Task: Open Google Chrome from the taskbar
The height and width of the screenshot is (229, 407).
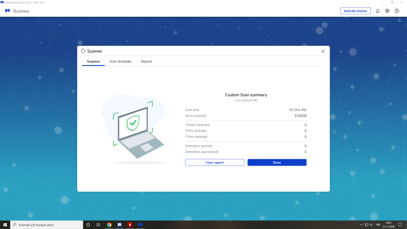Action: (x=109, y=225)
